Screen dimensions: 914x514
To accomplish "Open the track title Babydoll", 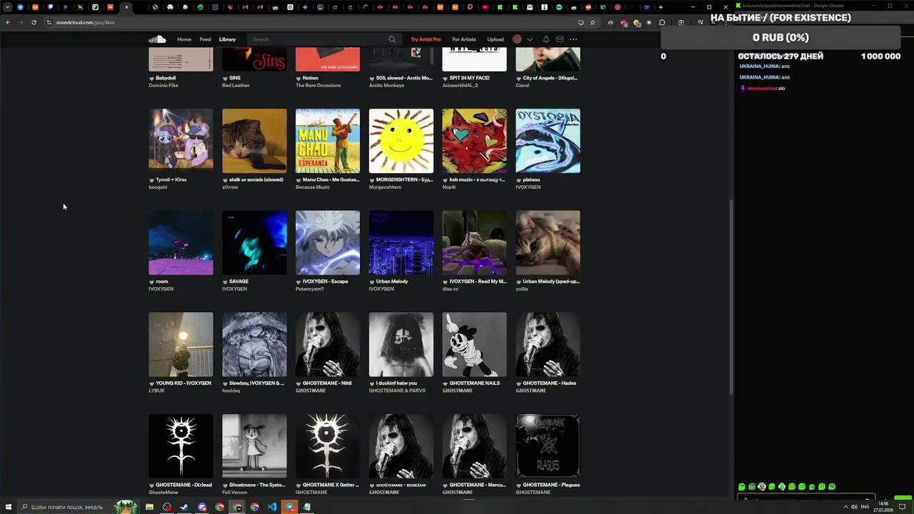I will 166,78.
